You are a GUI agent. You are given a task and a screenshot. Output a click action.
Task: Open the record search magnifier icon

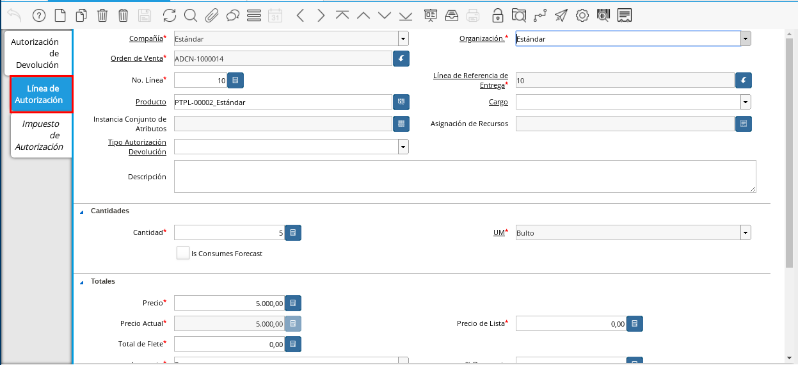click(190, 15)
